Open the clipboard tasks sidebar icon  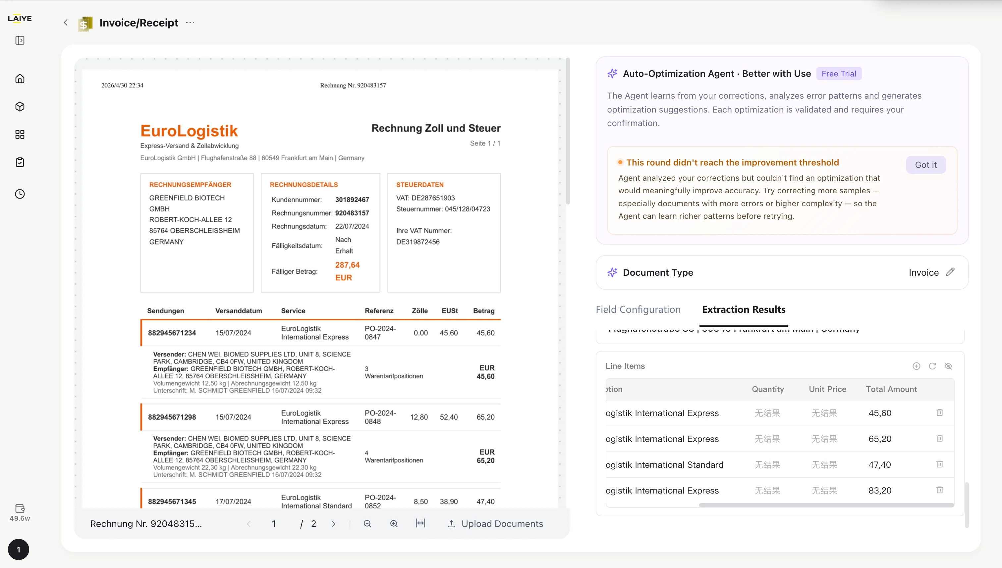click(x=20, y=162)
